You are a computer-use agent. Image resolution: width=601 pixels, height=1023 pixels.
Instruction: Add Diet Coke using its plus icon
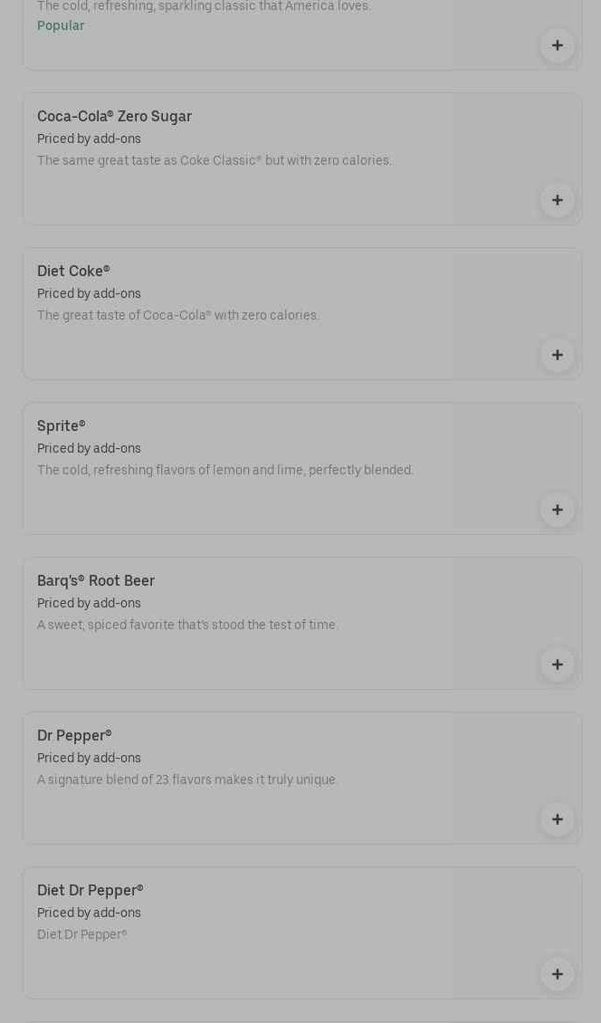point(557,355)
